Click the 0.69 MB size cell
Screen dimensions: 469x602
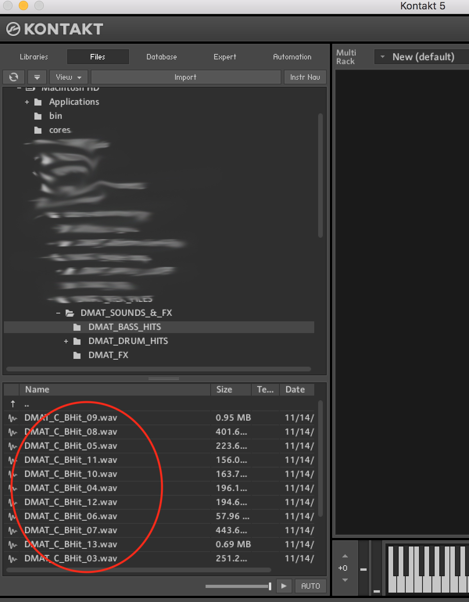pyautogui.click(x=233, y=545)
